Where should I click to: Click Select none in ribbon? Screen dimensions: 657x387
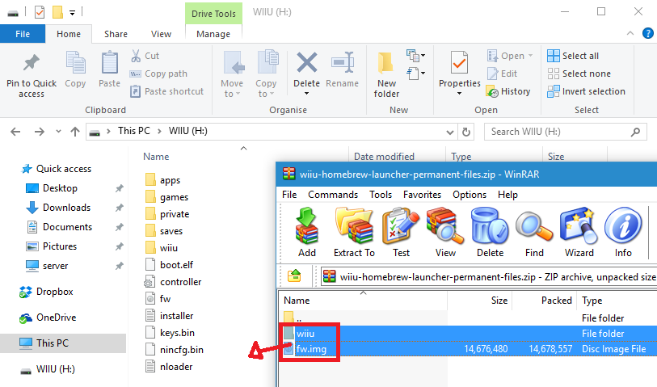click(x=579, y=74)
